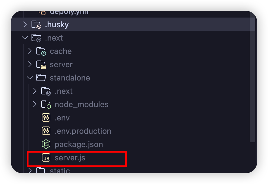Open the server.js file
Screen dimensions: 268x184
[x=70, y=158]
